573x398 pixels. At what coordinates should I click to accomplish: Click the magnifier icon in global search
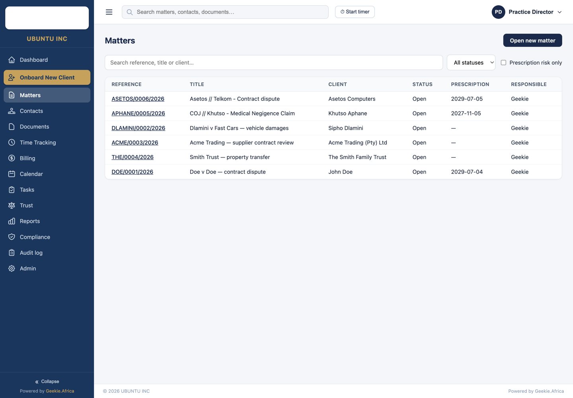pyautogui.click(x=130, y=12)
